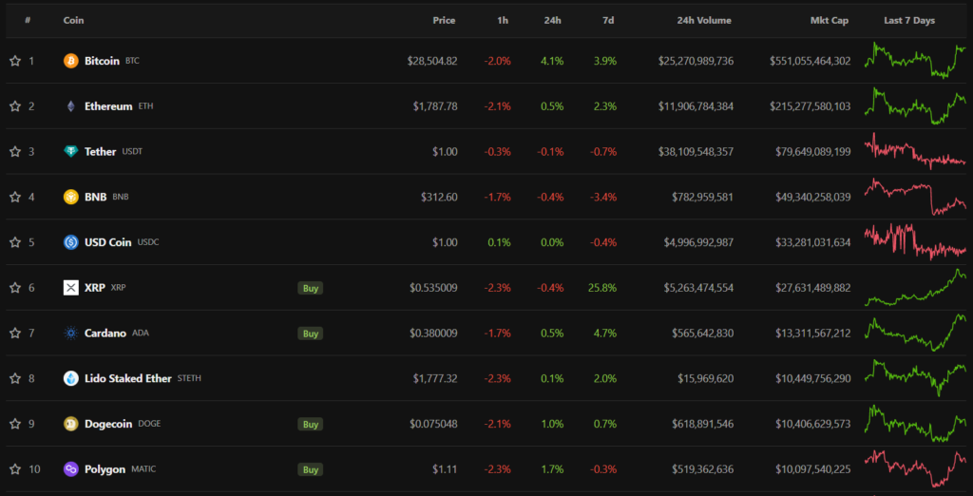Click the Dogecoin logo icon

pos(70,424)
